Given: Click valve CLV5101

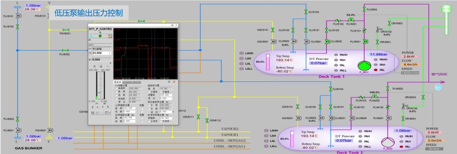Looking at the screenshot, I should pos(306,30).
